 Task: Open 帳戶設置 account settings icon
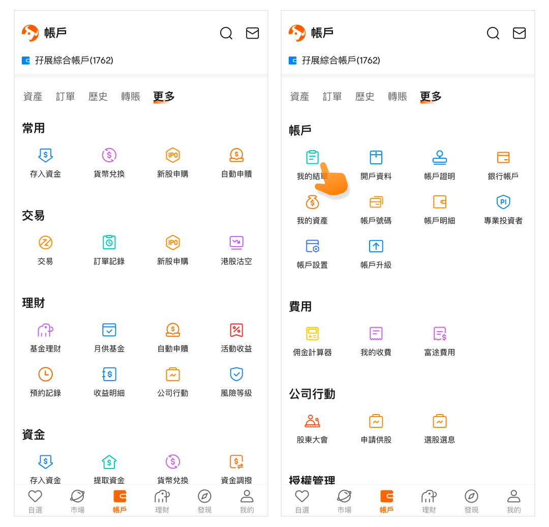[312, 246]
